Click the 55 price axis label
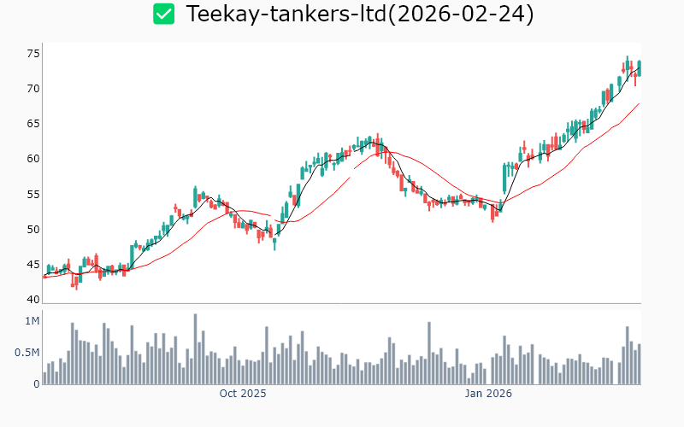Screen dimensions: 684x427 [57, 195]
